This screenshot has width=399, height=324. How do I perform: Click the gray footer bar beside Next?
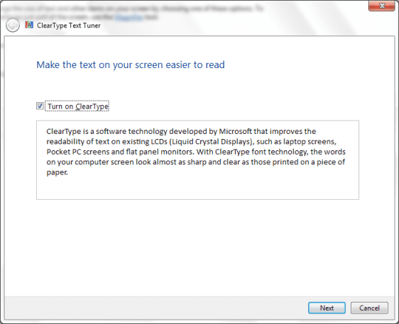[x=155, y=308]
